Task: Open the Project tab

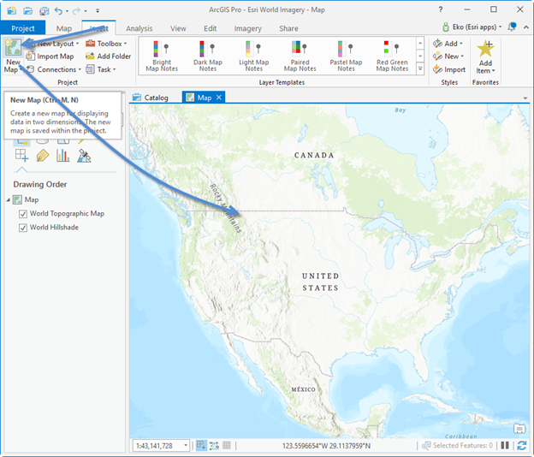Action: click(x=23, y=28)
